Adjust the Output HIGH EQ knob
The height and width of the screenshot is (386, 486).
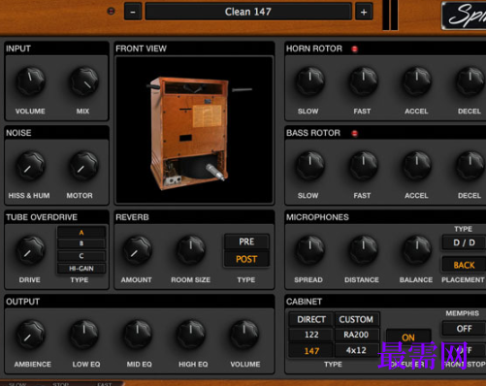(191, 335)
